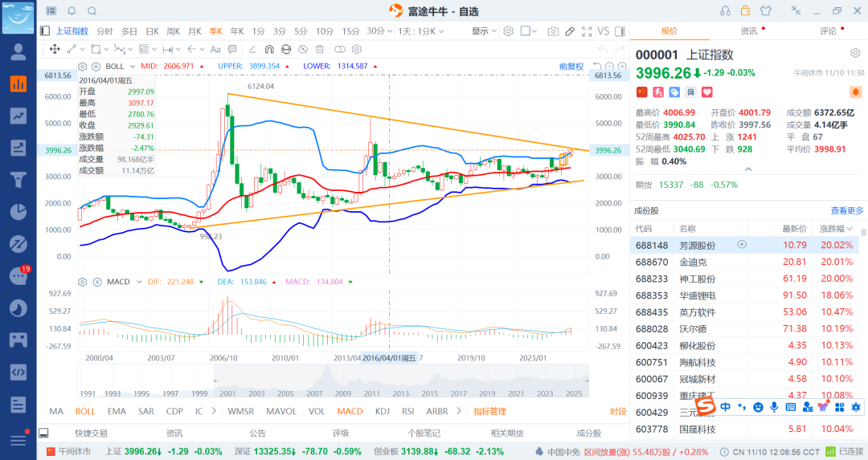Switch to 分时 chart view
The image size is (868, 460).
(104, 31)
